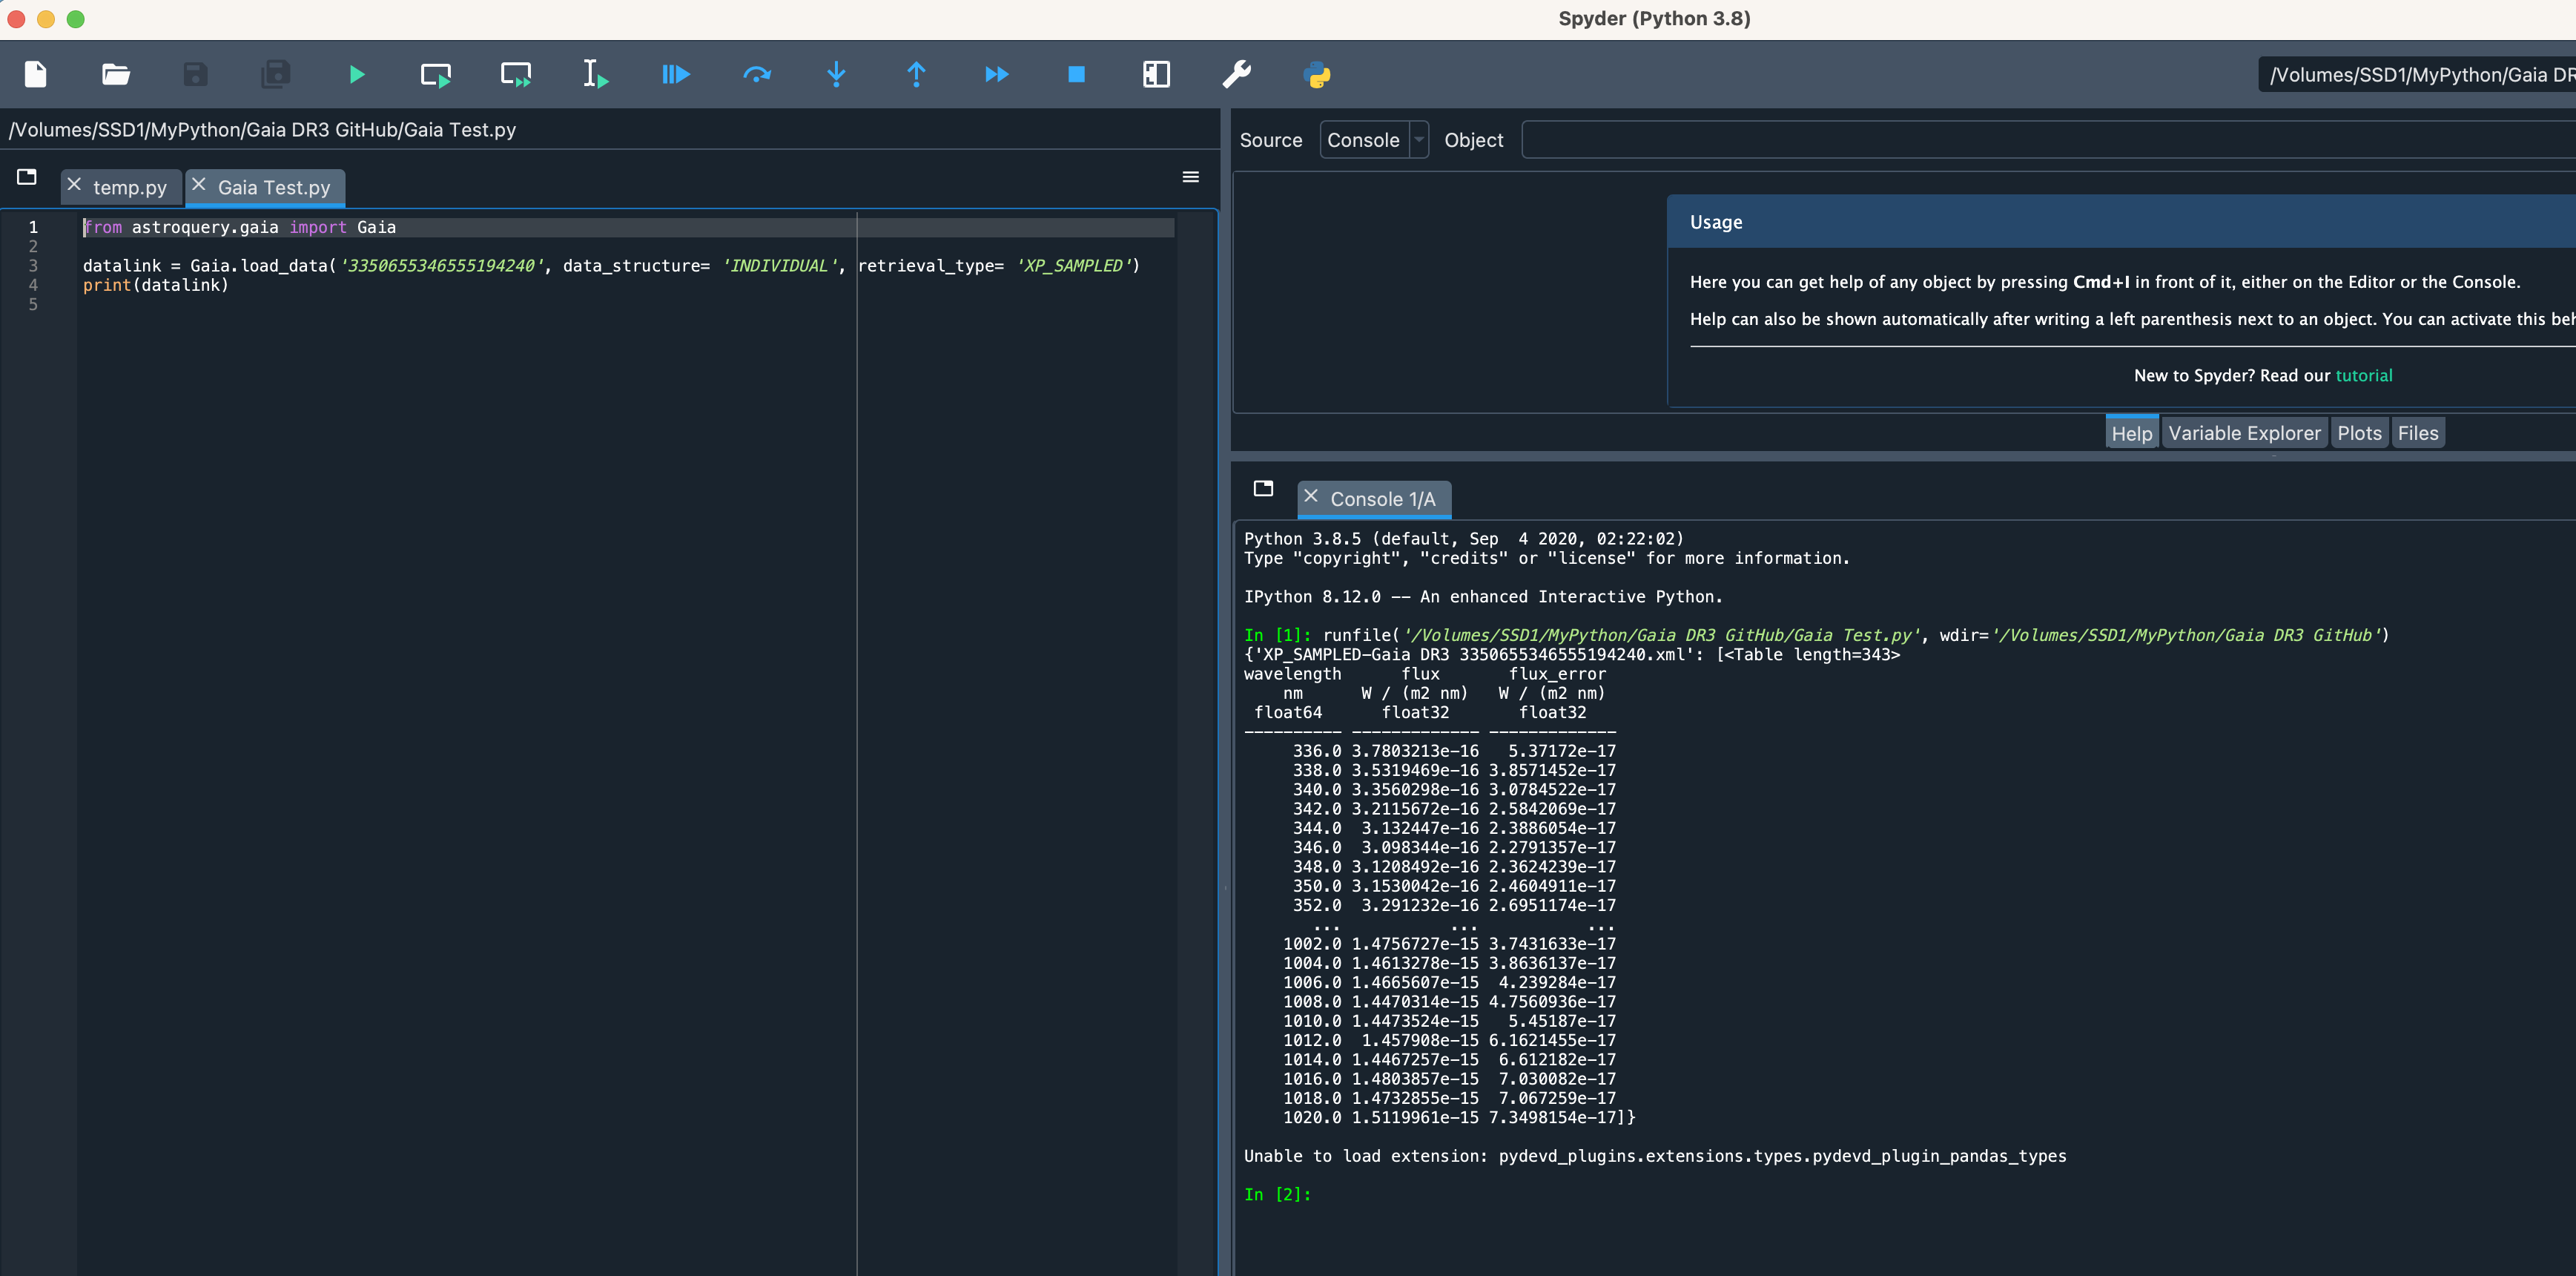This screenshot has width=2576, height=1276.
Task: Step out with the up arrow icon
Action: (x=916, y=74)
